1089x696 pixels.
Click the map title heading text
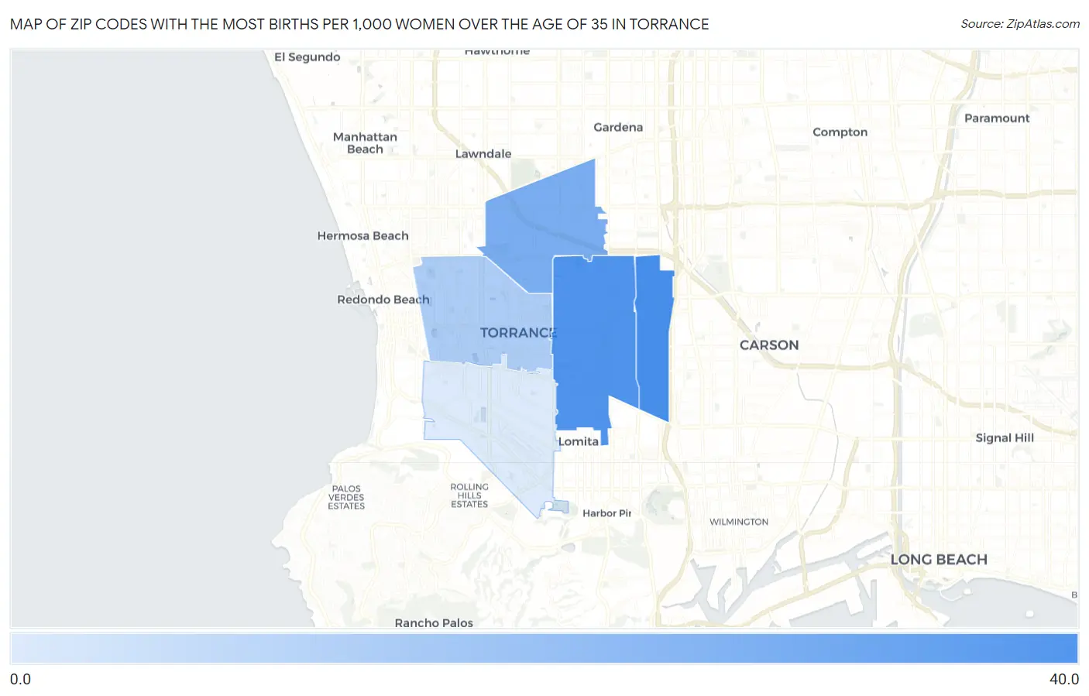(x=359, y=24)
